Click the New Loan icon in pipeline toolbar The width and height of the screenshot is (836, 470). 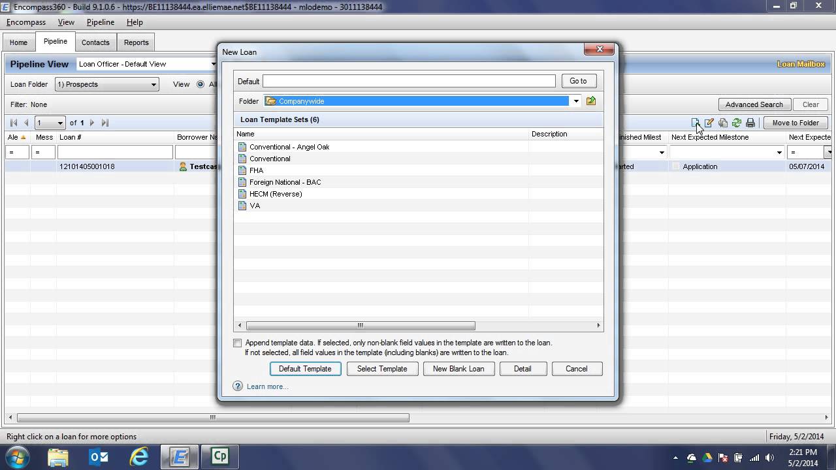696,123
